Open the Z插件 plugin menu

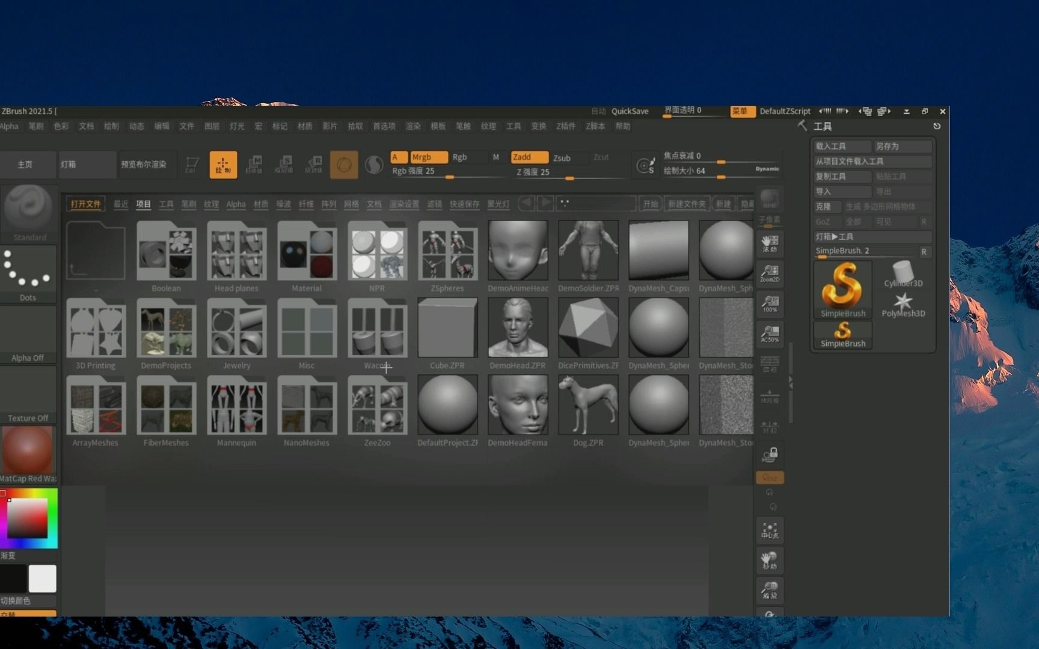click(566, 126)
